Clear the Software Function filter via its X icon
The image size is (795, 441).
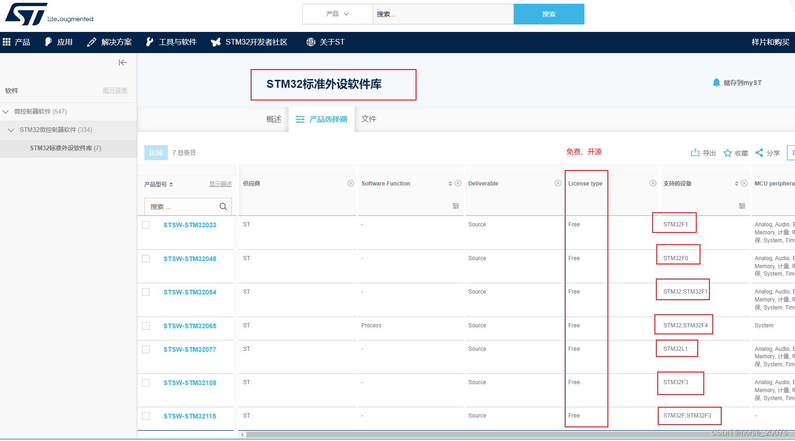coord(458,183)
